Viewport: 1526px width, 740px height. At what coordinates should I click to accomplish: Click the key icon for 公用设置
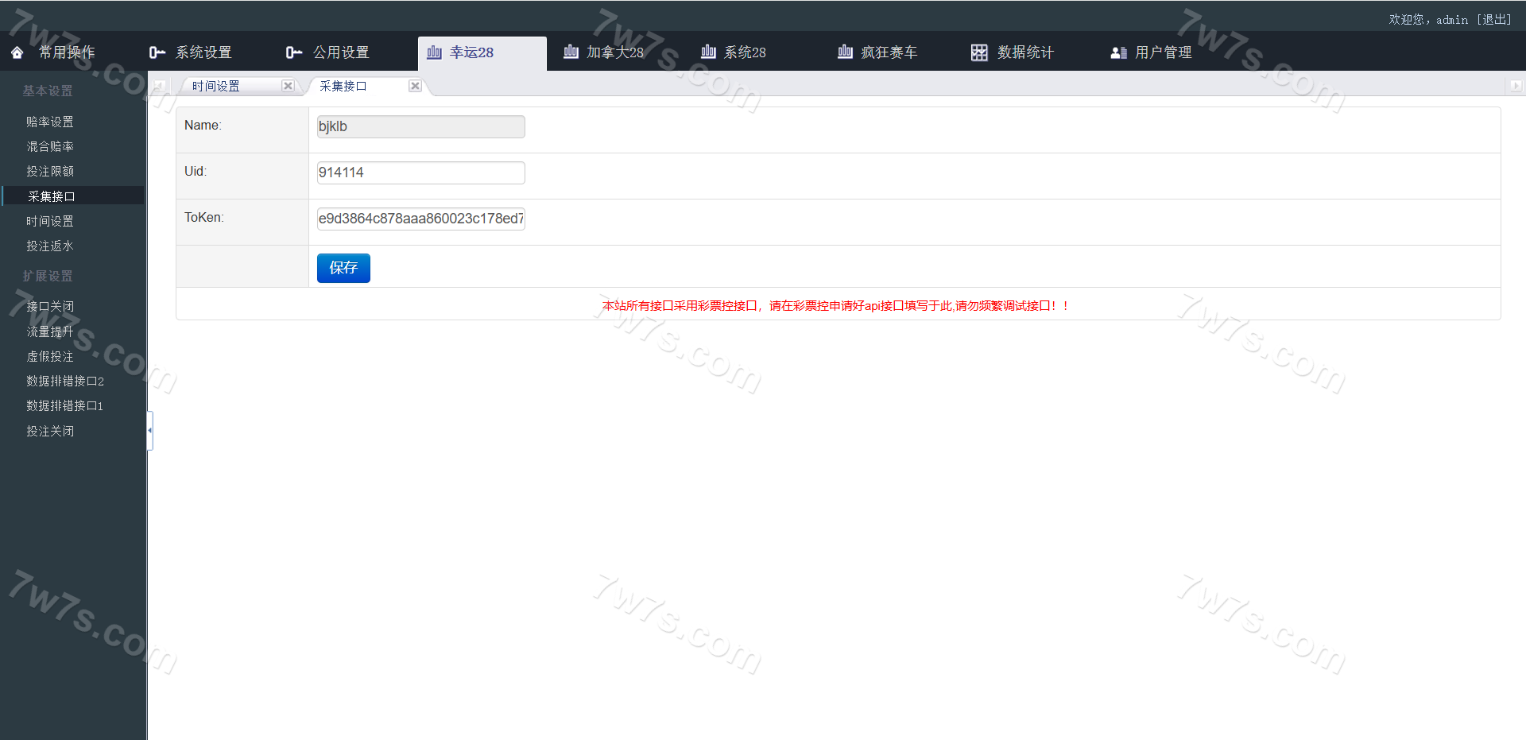294,52
